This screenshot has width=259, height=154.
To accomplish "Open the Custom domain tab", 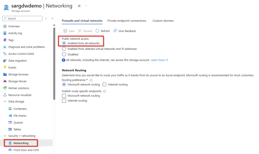I will pyautogui.click(x=163, y=21).
